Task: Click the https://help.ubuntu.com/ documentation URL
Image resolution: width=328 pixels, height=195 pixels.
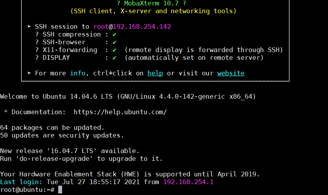Action: pyautogui.click(x=120, y=112)
